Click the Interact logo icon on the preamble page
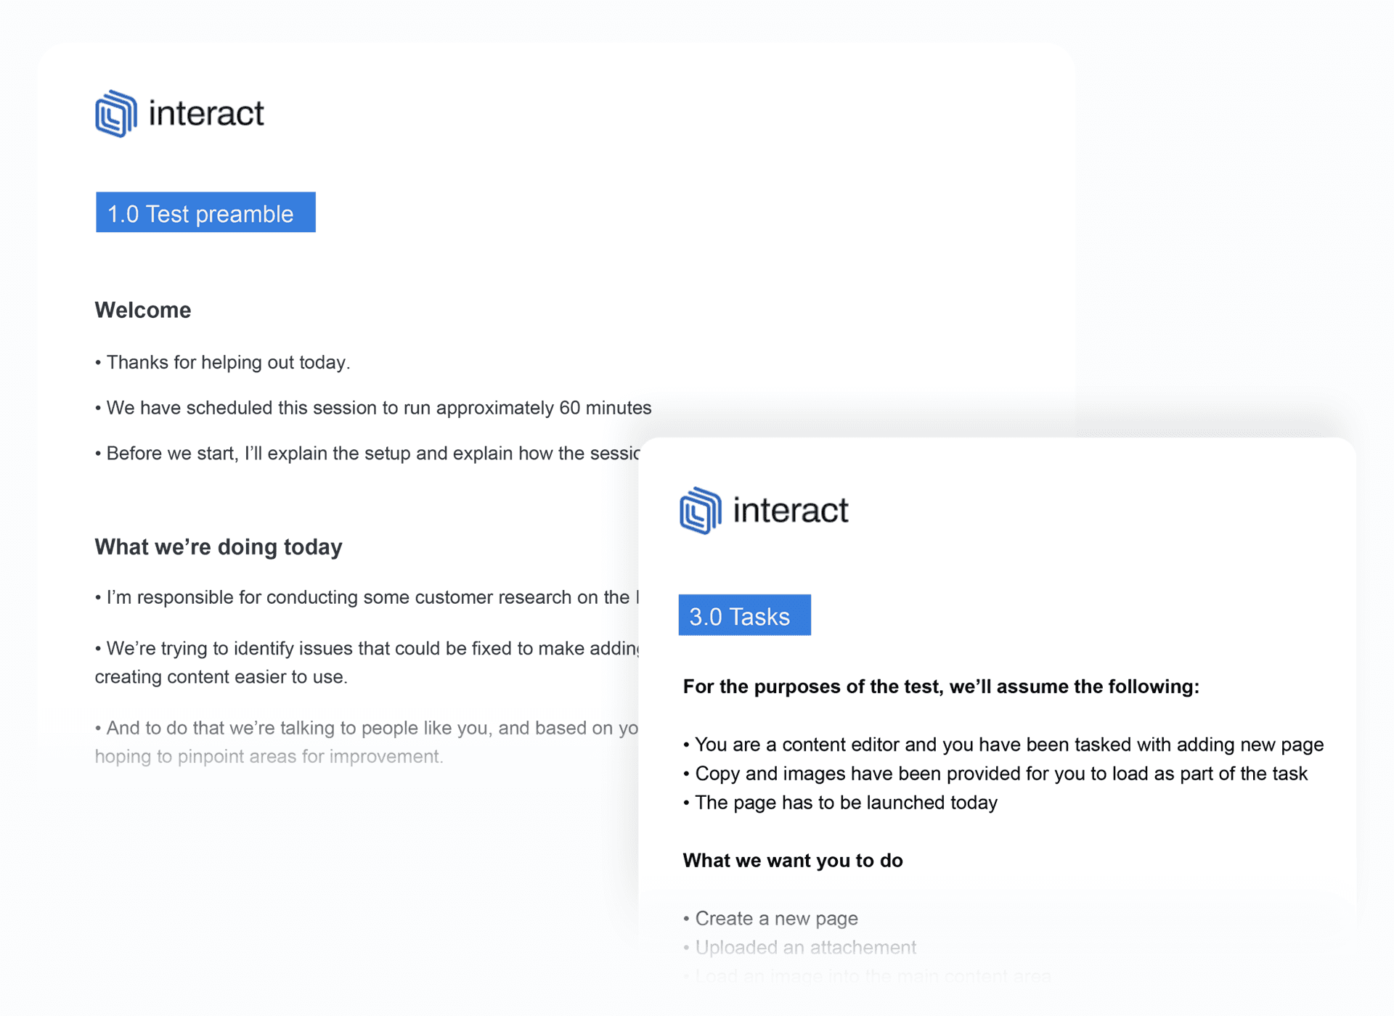 pyautogui.click(x=116, y=113)
